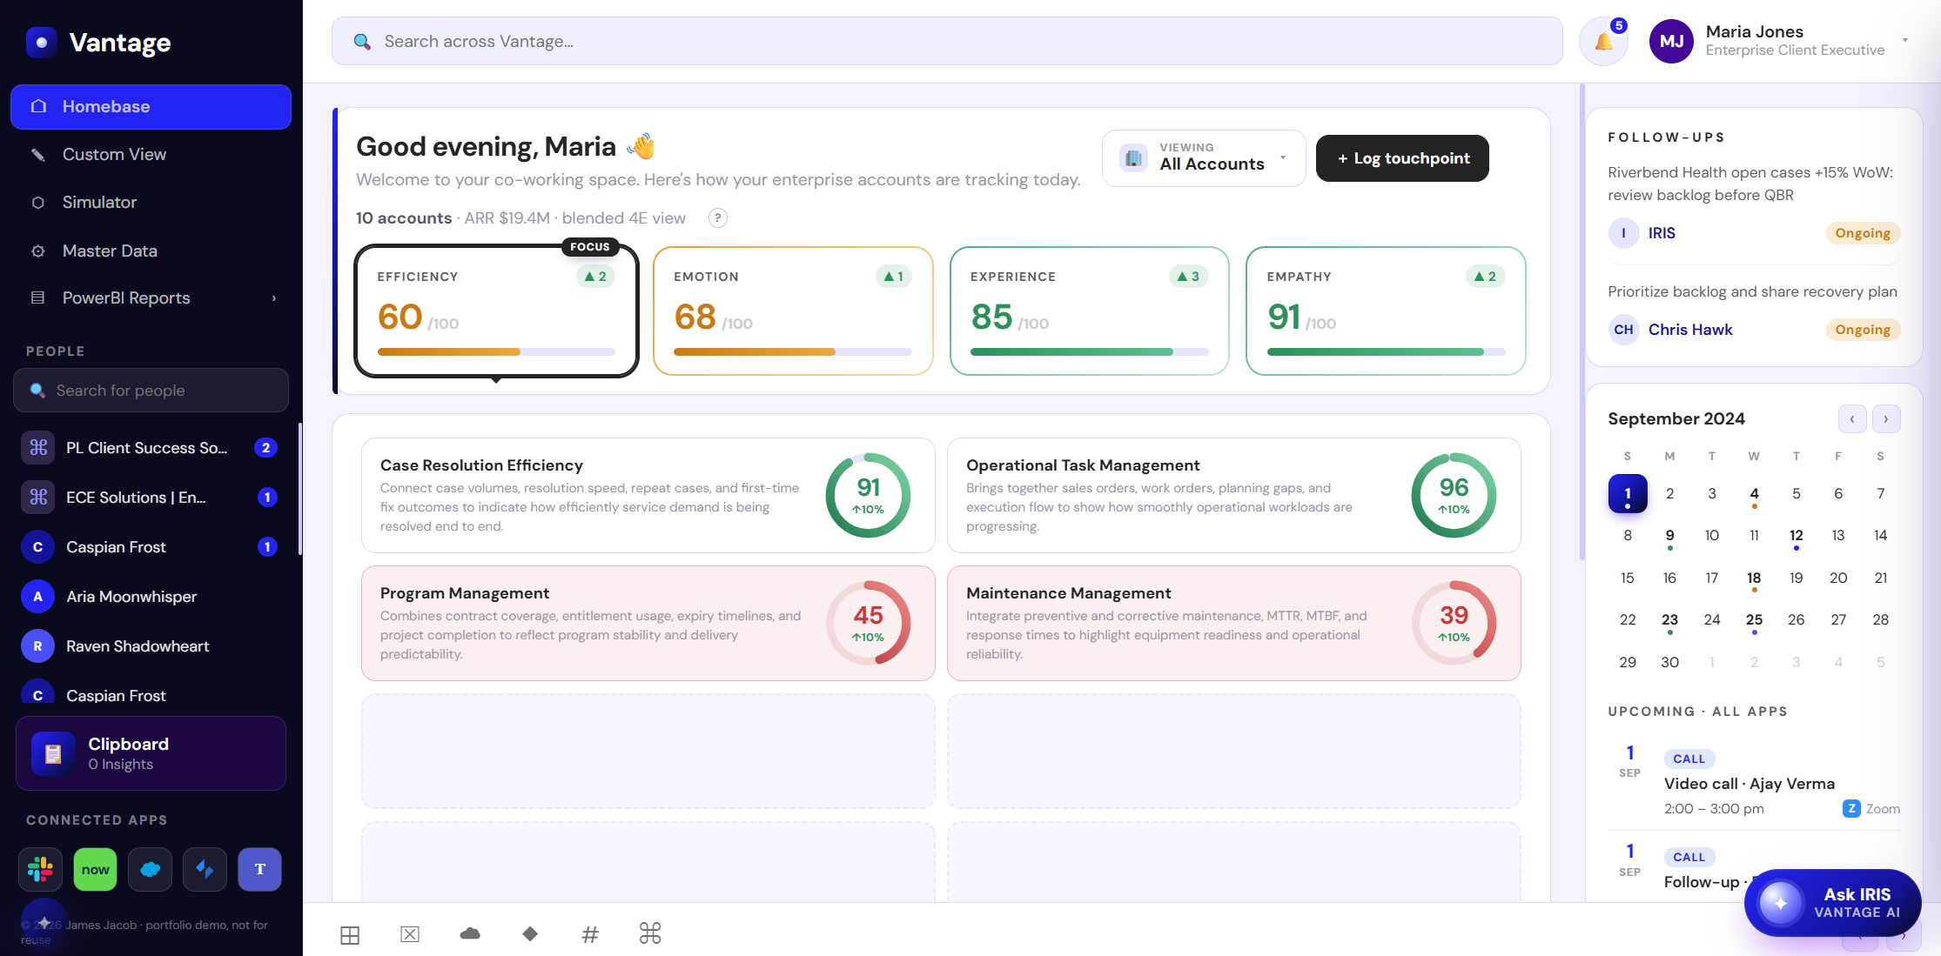Select the Experience score card

[1090, 311]
